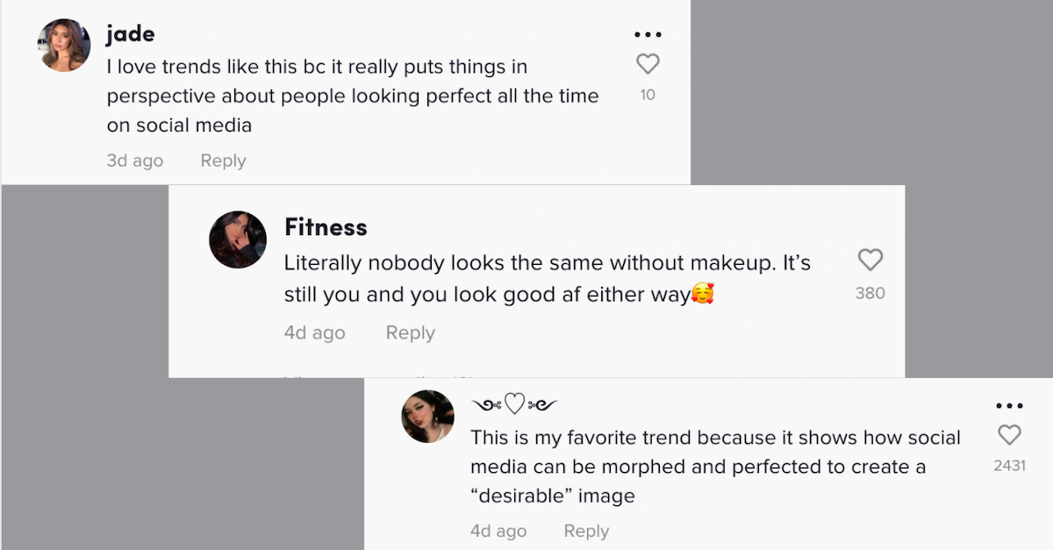The width and height of the screenshot is (1053, 550).
Task: Click the 2431 likes count
Action: point(1009,466)
